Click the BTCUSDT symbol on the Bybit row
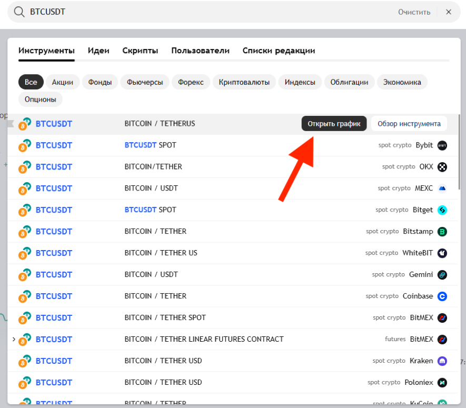This screenshot has width=466, height=408. tap(54, 145)
